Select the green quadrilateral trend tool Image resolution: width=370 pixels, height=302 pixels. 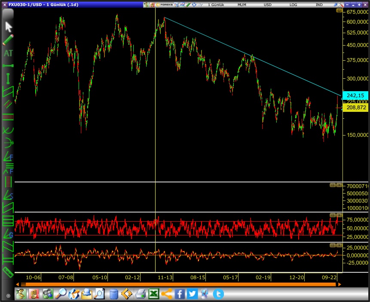8,208
